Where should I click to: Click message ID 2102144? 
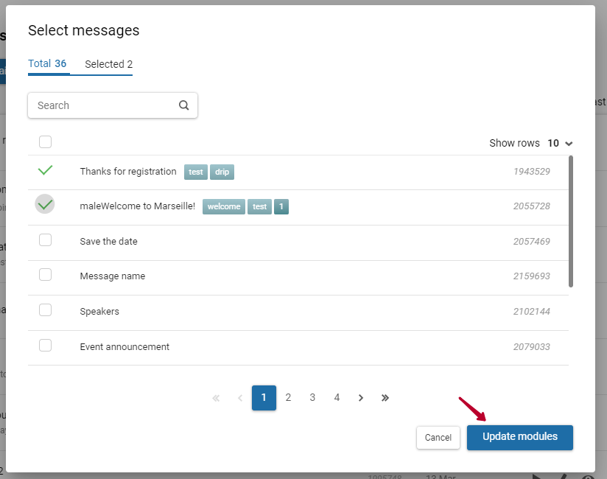[x=532, y=311]
